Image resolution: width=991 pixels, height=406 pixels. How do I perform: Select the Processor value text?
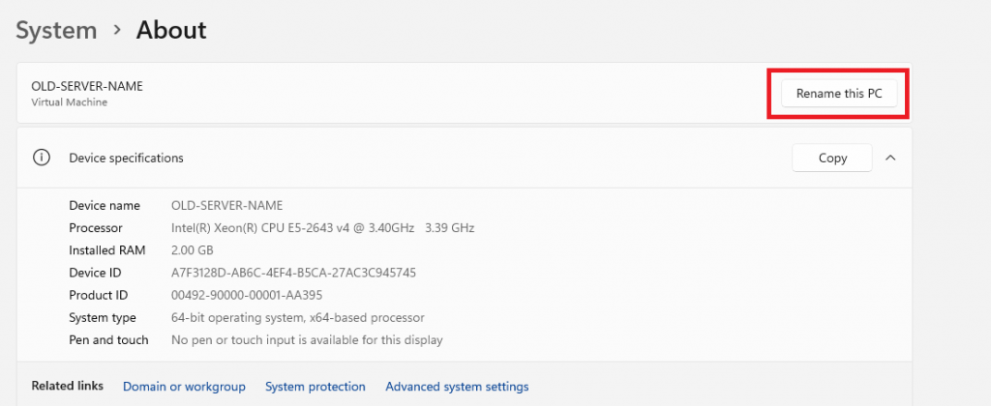323,228
